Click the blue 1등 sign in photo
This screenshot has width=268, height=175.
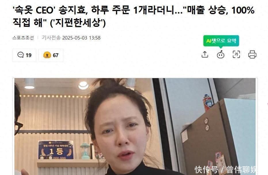click(x=56, y=150)
